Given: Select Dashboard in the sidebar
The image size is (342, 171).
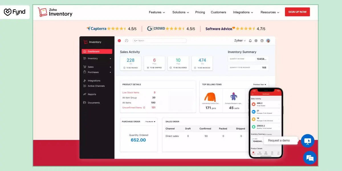Looking at the screenshot, I should [x=97, y=52].
